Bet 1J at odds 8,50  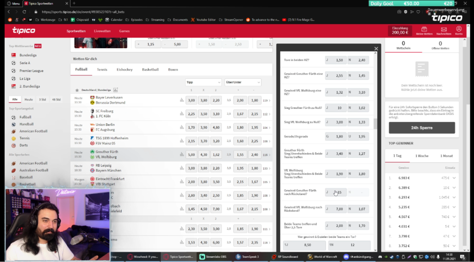[x=304, y=245]
